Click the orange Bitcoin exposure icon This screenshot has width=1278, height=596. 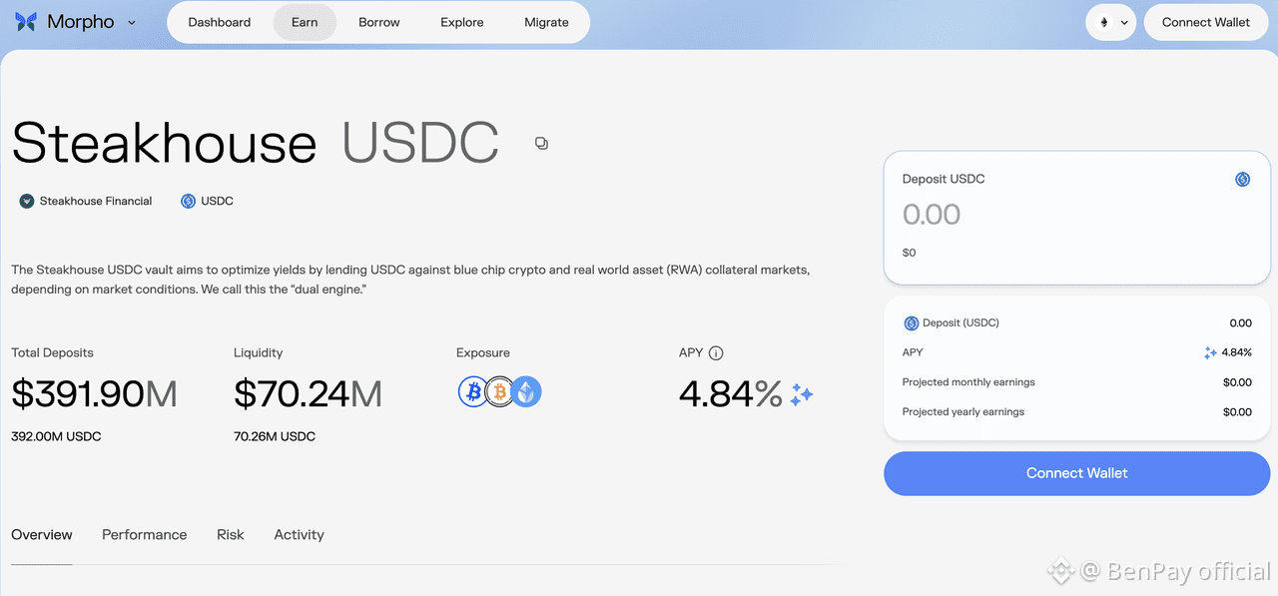(x=499, y=392)
